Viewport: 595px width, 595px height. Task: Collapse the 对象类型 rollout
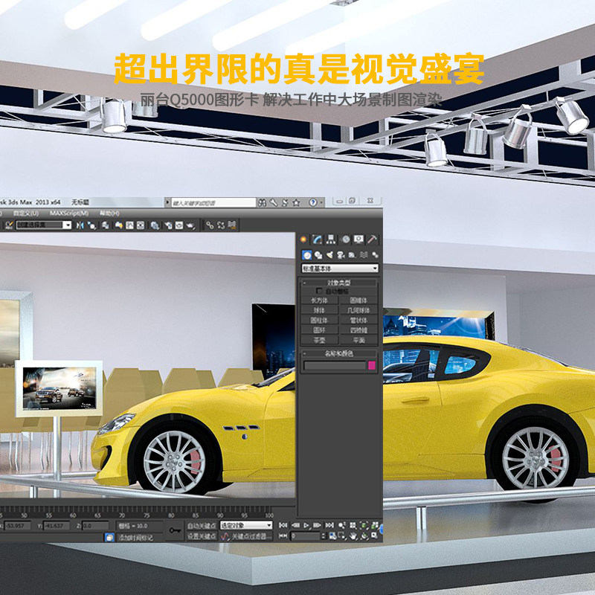pos(339,283)
